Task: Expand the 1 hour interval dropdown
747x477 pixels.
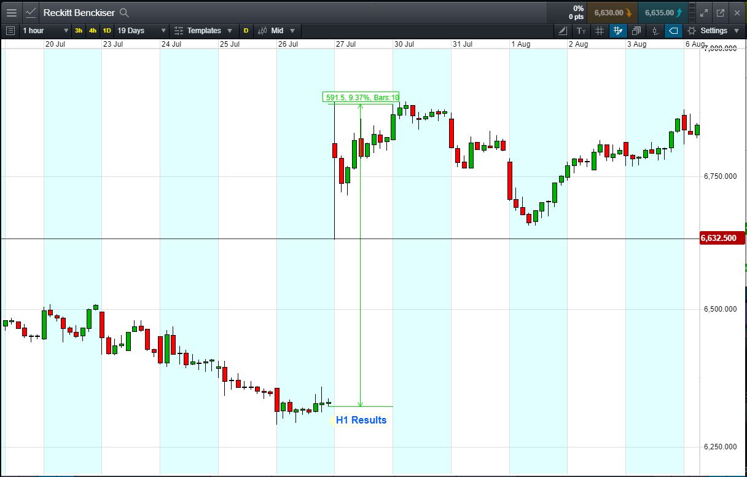Action: [x=45, y=31]
